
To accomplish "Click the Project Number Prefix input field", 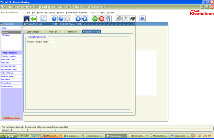I will pos(52,42).
